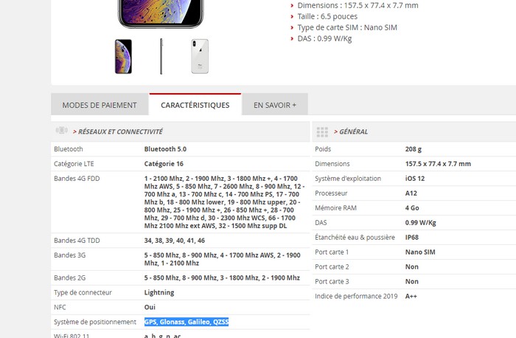516x338 pixels.
Task: Click the Général grid icon
Action: [322, 132]
